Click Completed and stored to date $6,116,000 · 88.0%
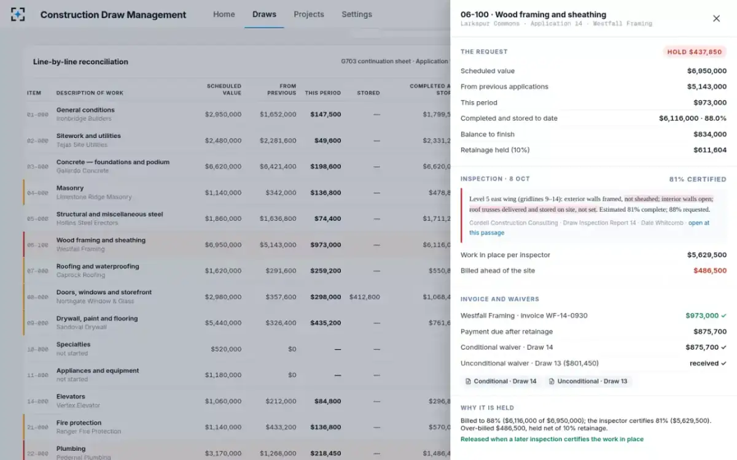The height and width of the screenshot is (460, 737). 593,118
